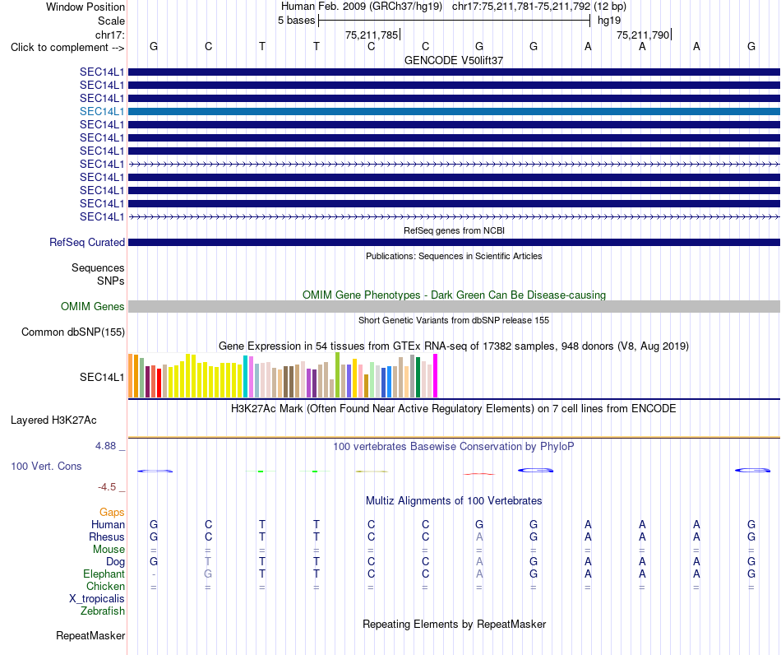This screenshot has width=781, height=655.
Task: Click the SEC14L1 label beside GTEx bars
Action: 102,378
